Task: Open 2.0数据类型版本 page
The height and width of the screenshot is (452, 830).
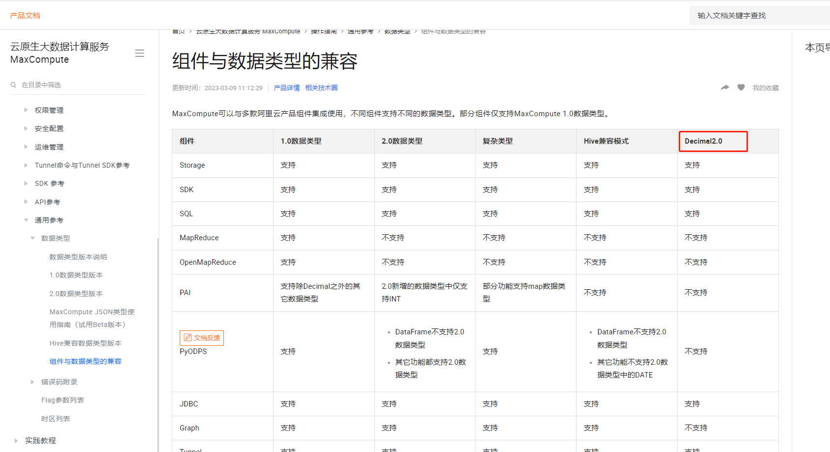Action: click(76, 294)
